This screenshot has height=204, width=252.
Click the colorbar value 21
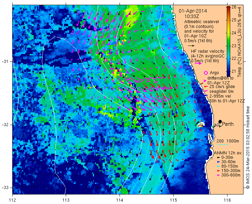[x=234, y=71]
